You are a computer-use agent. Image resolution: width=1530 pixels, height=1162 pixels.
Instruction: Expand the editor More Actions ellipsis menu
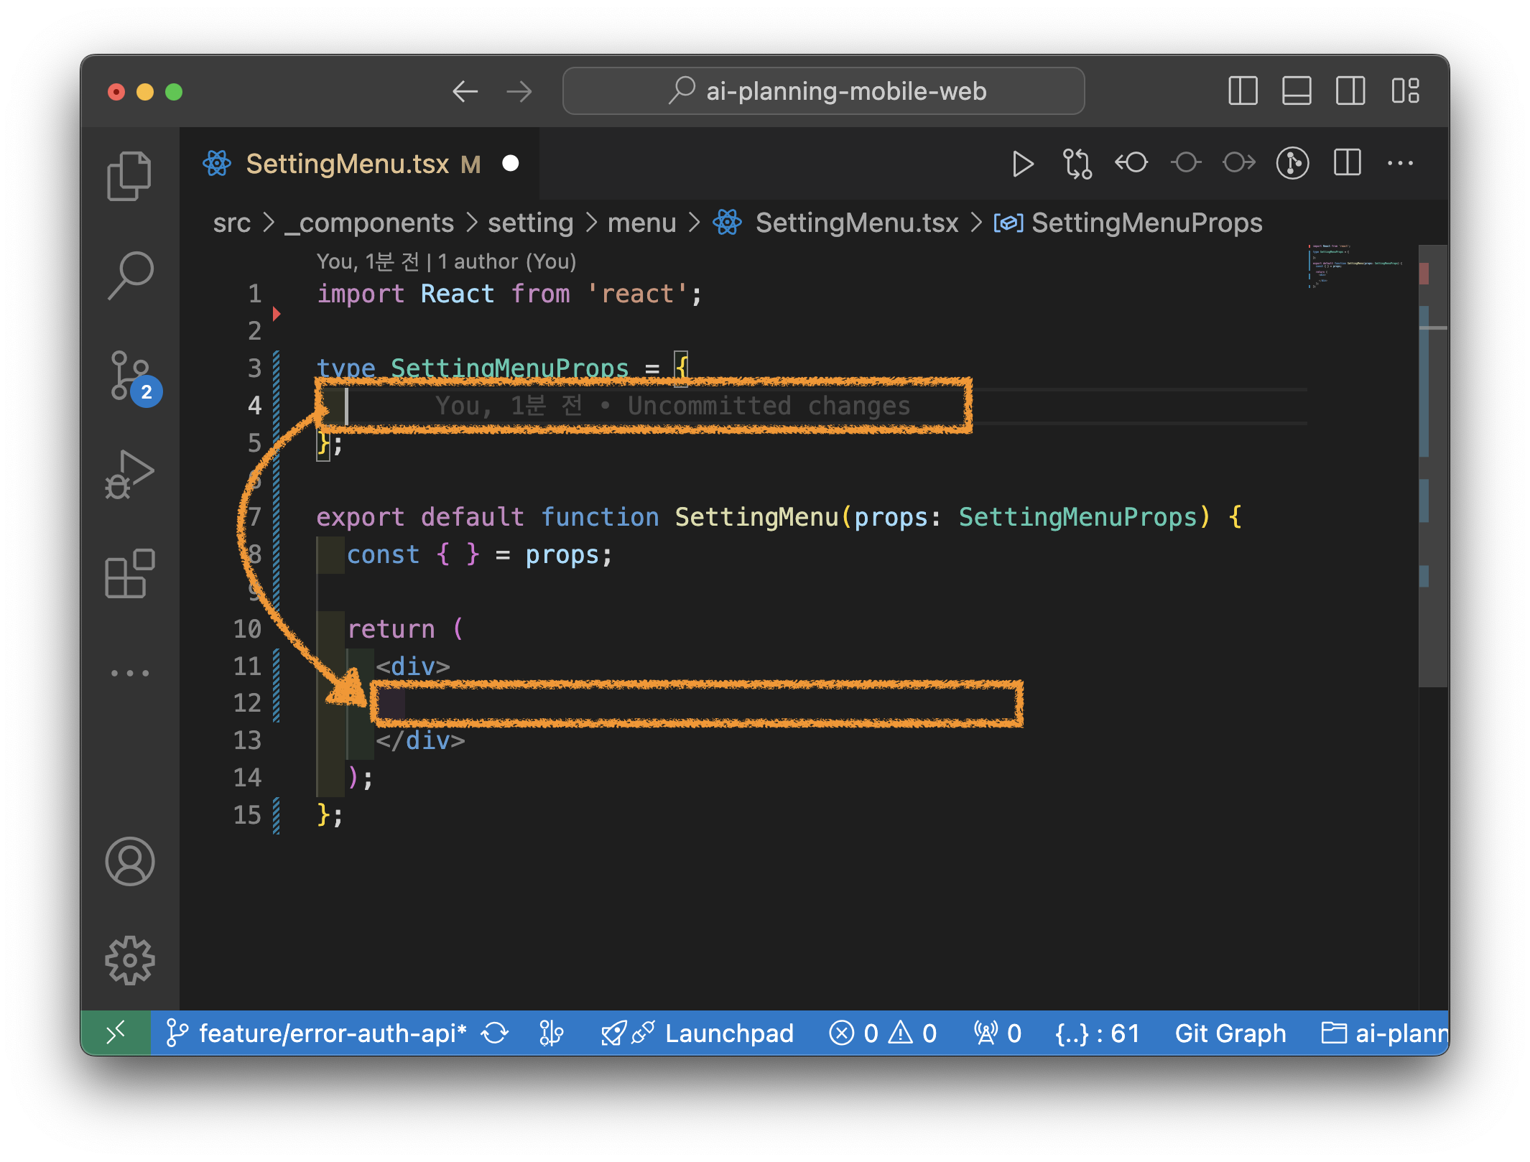click(x=1400, y=164)
